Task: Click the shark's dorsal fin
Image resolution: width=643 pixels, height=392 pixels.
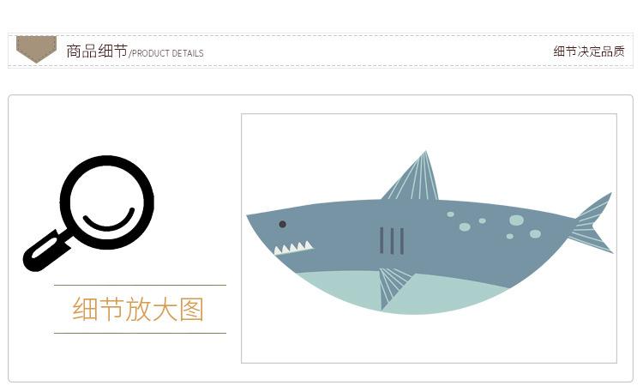Action: (412, 178)
